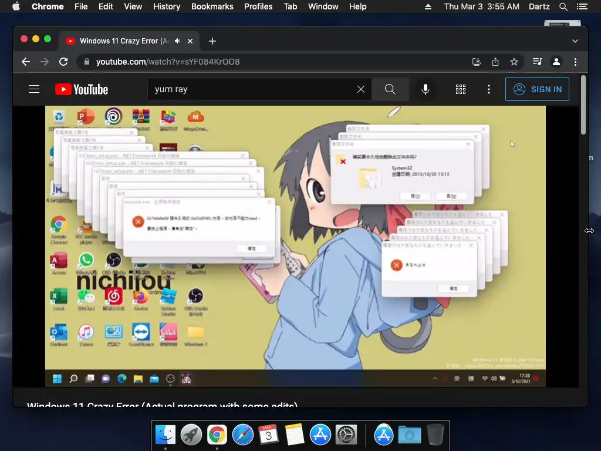Select the address bar URL

coord(168,62)
